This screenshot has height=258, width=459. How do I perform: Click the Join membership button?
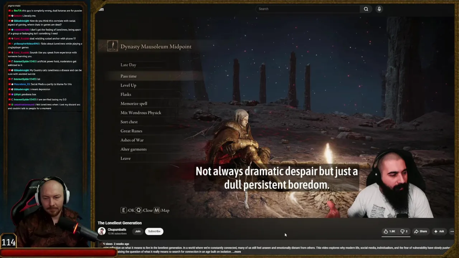pyautogui.click(x=138, y=231)
